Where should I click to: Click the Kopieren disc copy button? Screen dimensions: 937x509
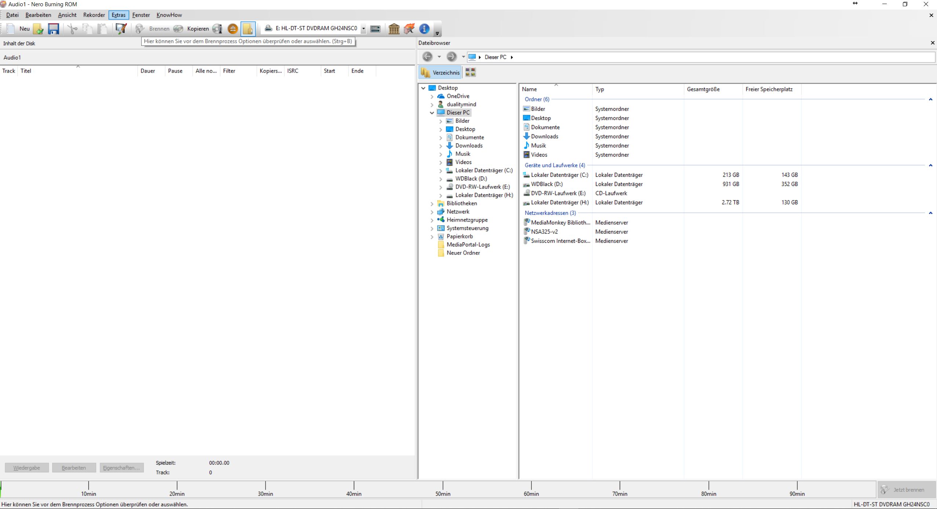(192, 29)
